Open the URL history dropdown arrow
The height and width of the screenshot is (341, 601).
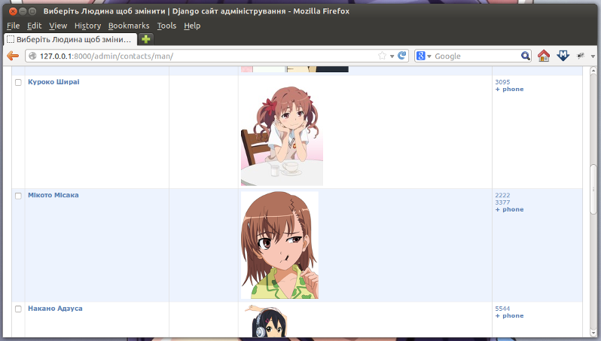coord(392,56)
